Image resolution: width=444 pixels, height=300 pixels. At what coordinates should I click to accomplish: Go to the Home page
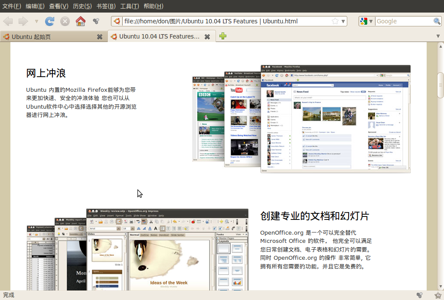point(80,21)
